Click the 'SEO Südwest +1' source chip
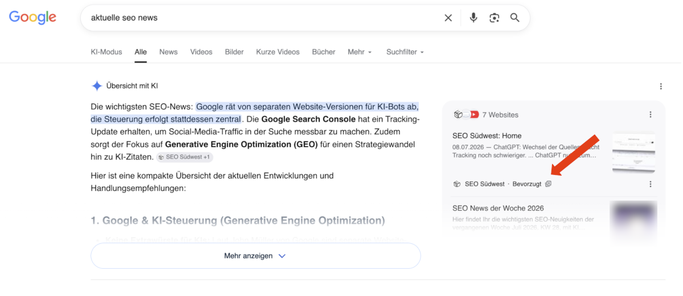 pyautogui.click(x=184, y=157)
